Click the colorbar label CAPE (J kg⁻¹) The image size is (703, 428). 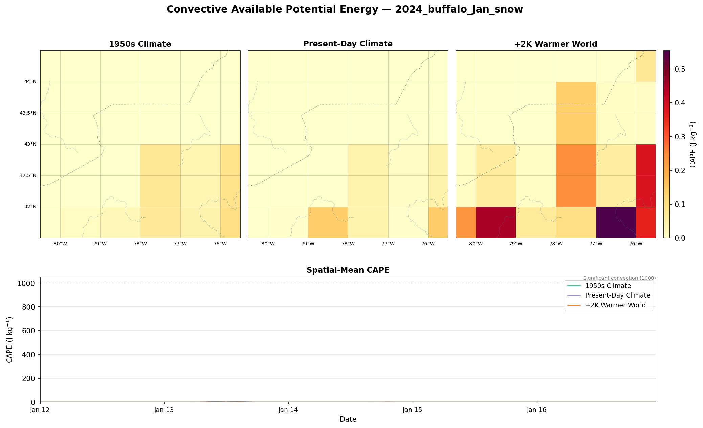tap(693, 144)
